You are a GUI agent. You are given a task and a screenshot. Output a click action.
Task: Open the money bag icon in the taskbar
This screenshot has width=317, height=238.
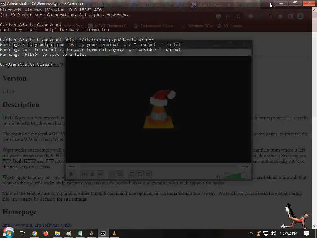click(x=92, y=233)
